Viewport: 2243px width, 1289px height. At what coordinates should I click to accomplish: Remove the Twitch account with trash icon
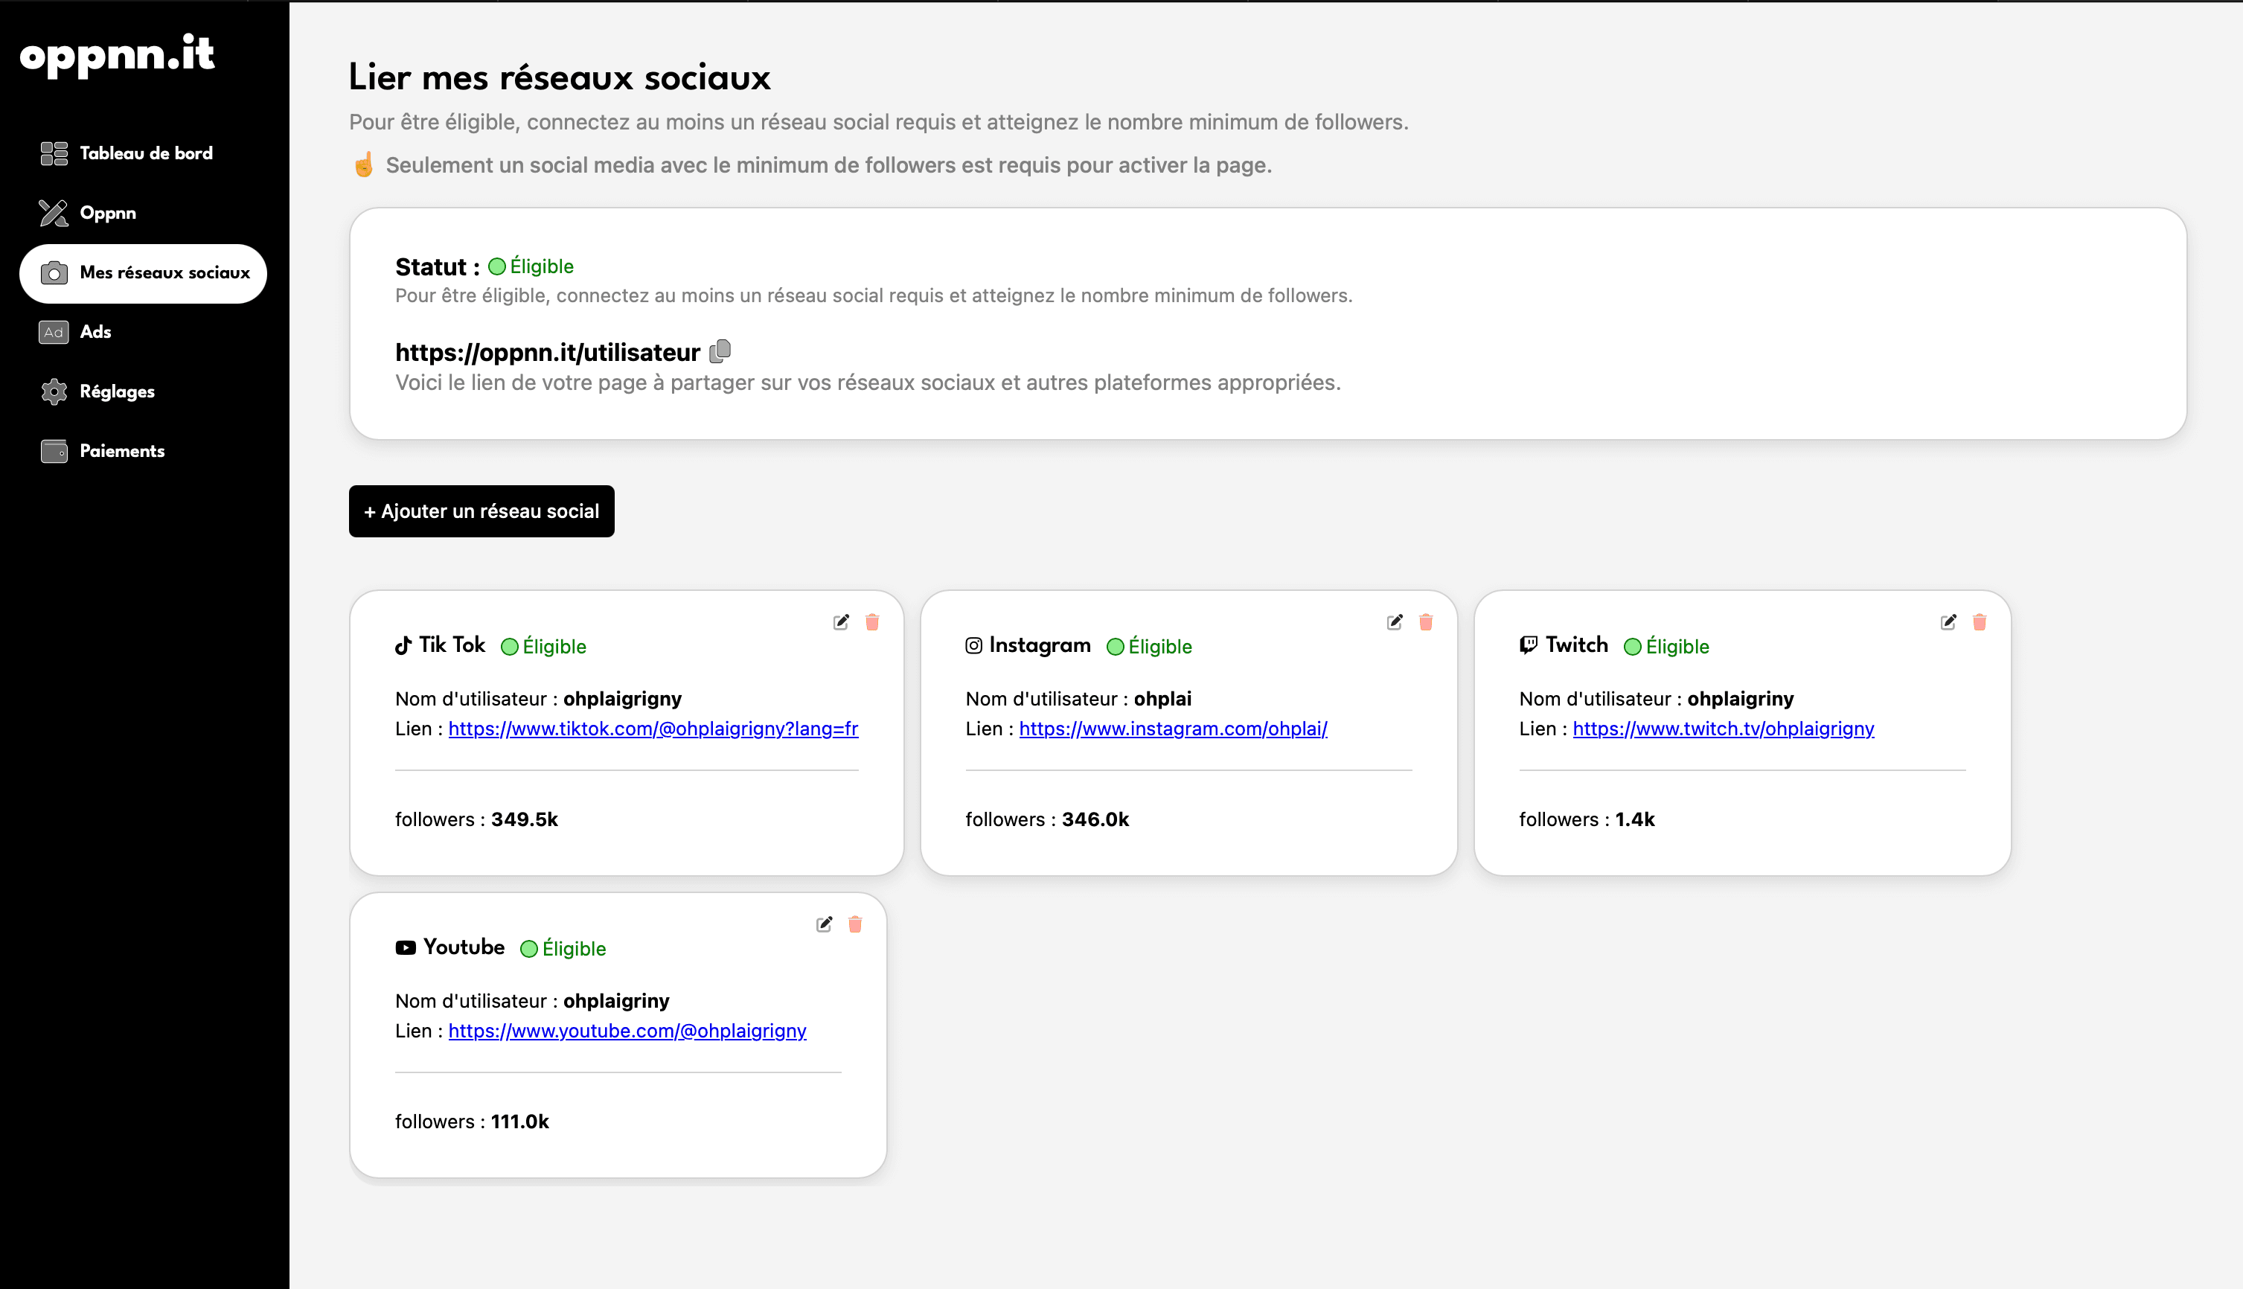(x=1980, y=622)
